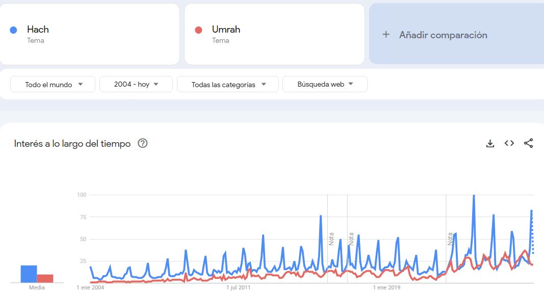Click the tallest blue peak reaching 100

point(474,196)
